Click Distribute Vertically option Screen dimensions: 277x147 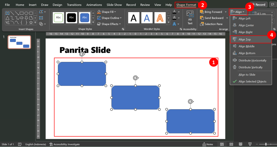pyautogui.click(x=251, y=67)
